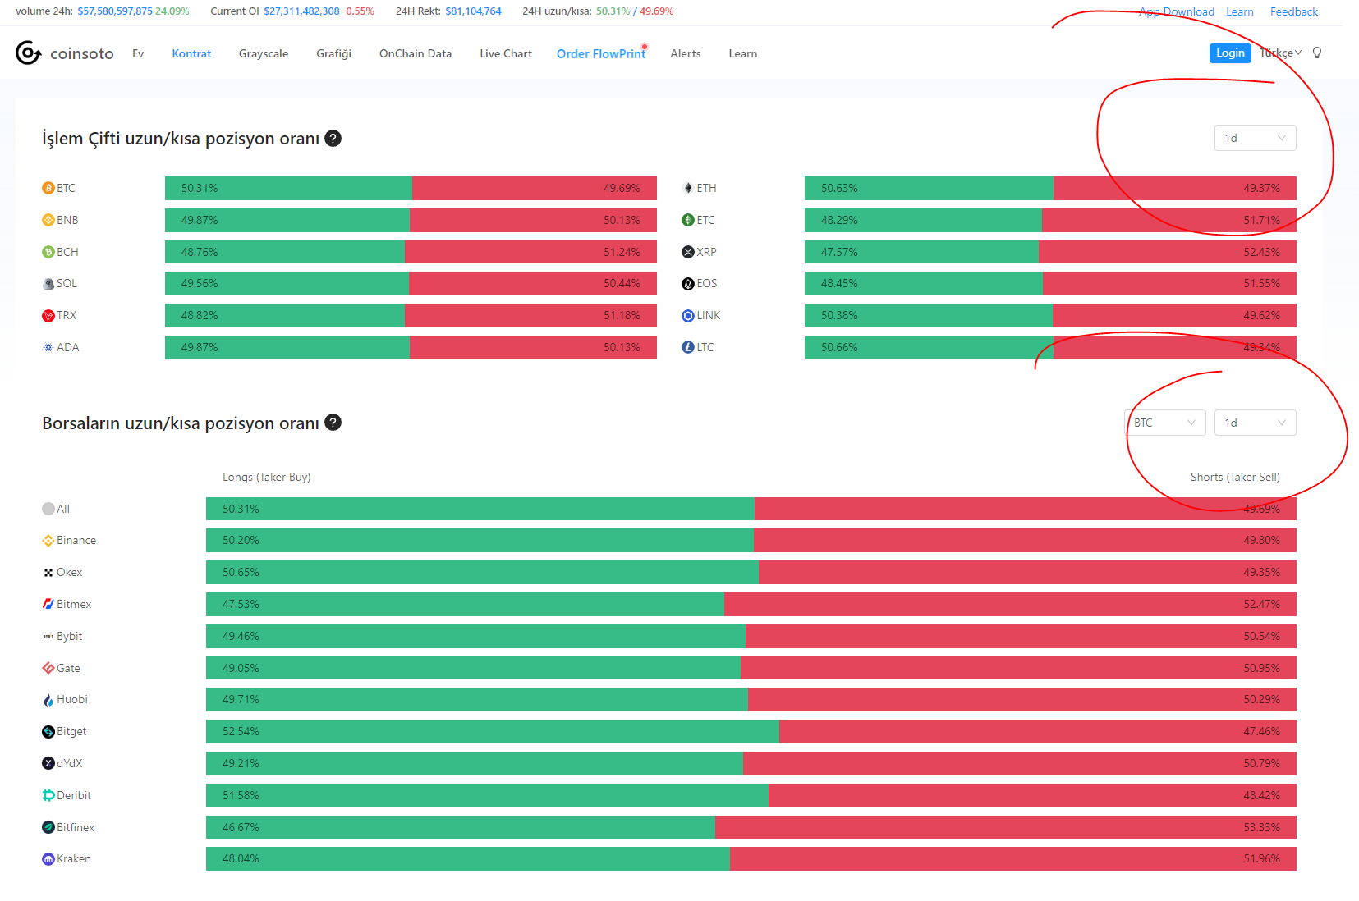Open the Grayscale menu item
This screenshot has height=901, width=1359.
point(264,53)
